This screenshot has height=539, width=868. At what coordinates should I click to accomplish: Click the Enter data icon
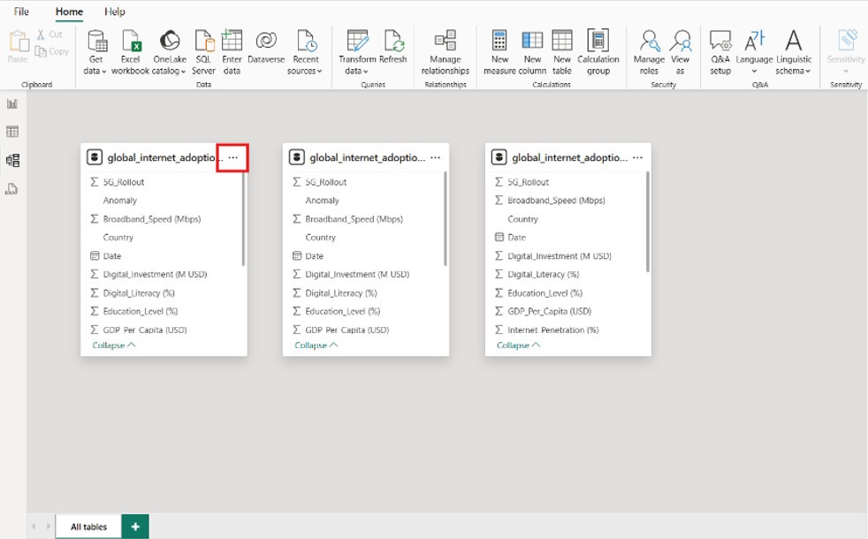coord(232,50)
